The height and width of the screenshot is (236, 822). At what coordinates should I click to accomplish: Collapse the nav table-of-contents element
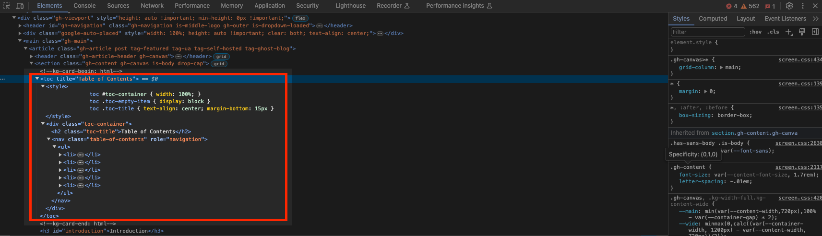[48, 139]
